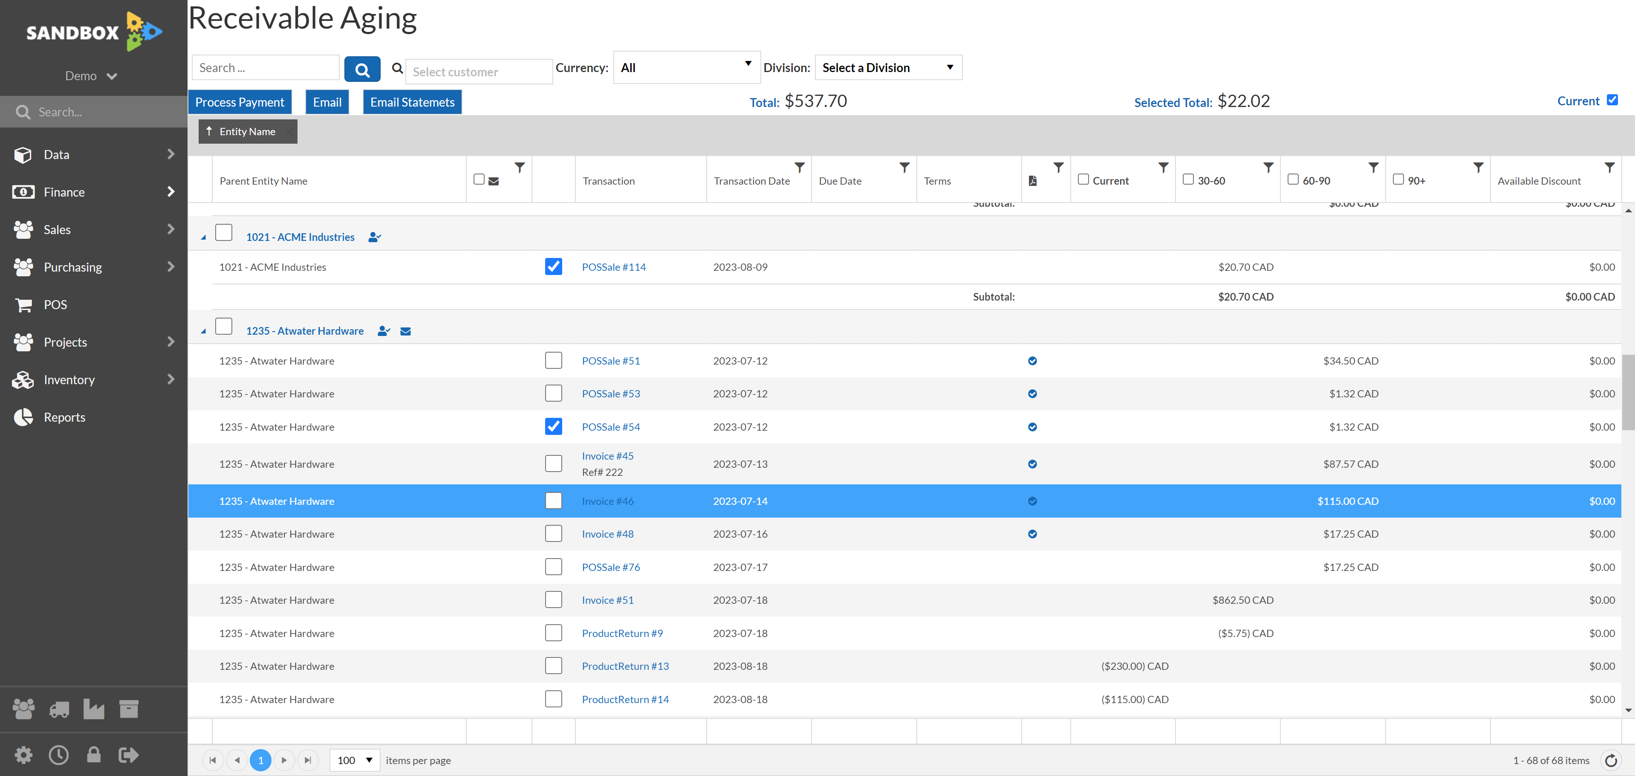Image resolution: width=1635 pixels, height=776 pixels.
Task: Click the Email button
Action: point(327,102)
